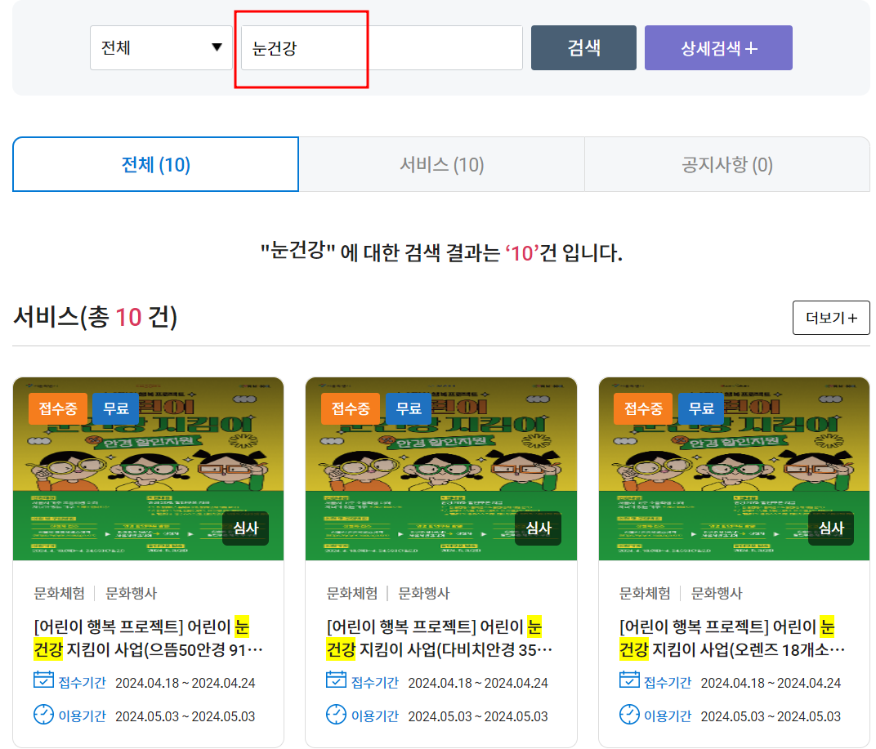Click the 심사 badge on 오렌즈 card
Viewport: 876px width, 749px height.
pos(831,528)
